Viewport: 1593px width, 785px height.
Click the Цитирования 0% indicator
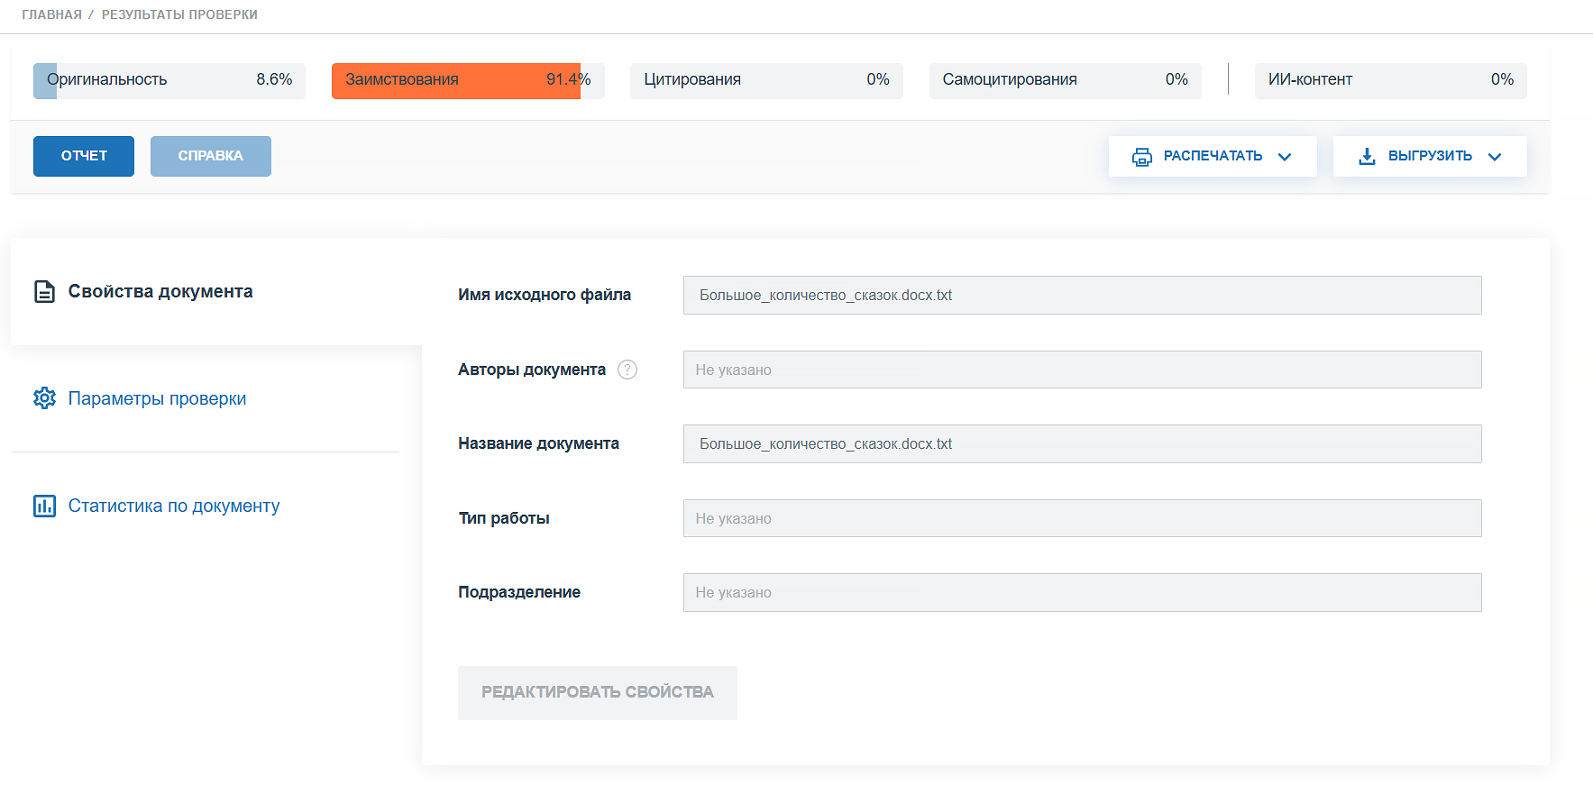coord(765,80)
